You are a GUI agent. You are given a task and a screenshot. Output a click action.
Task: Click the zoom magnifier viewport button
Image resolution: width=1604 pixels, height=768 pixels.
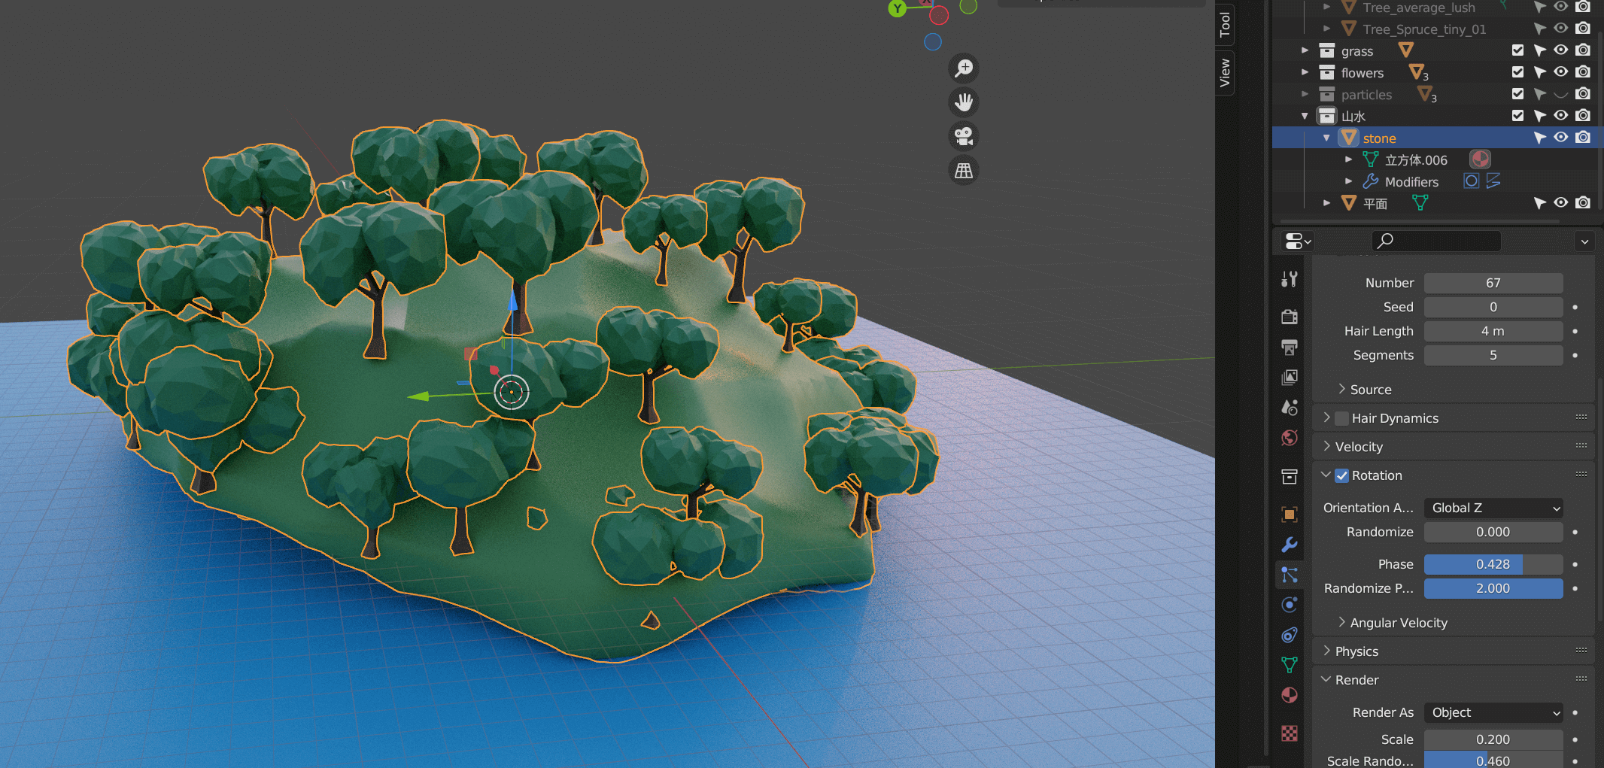(964, 68)
